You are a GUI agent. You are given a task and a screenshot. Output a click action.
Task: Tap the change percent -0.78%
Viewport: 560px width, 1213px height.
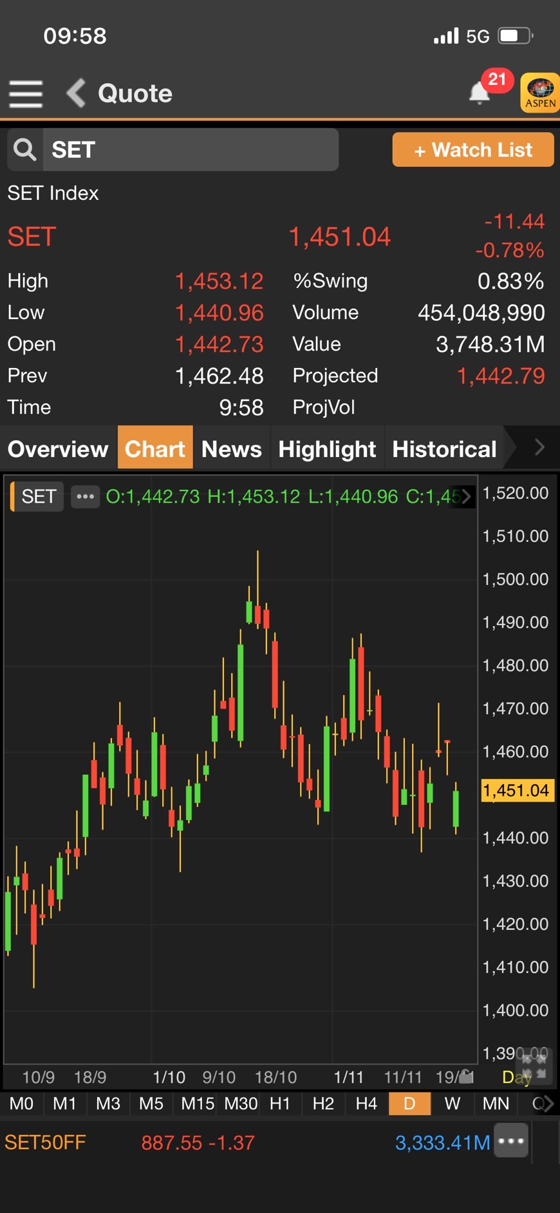coord(509,250)
